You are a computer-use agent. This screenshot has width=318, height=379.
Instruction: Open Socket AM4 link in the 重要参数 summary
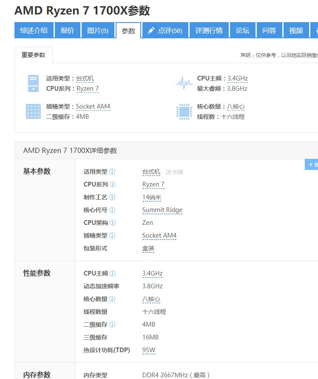(x=93, y=106)
